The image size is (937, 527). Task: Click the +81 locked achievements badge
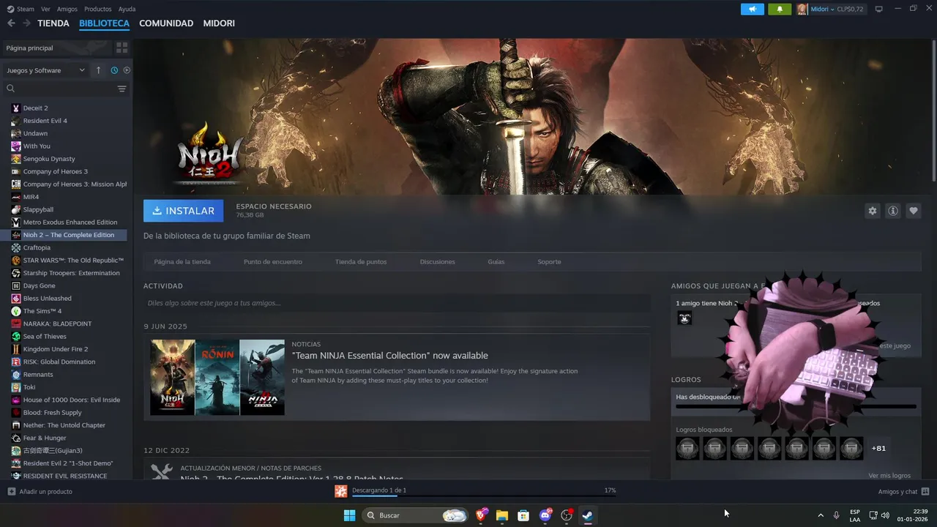tap(879, 449)
